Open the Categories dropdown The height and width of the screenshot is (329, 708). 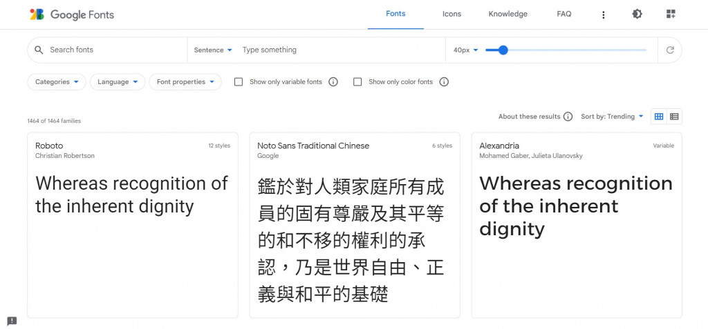[x=57, y=82]
